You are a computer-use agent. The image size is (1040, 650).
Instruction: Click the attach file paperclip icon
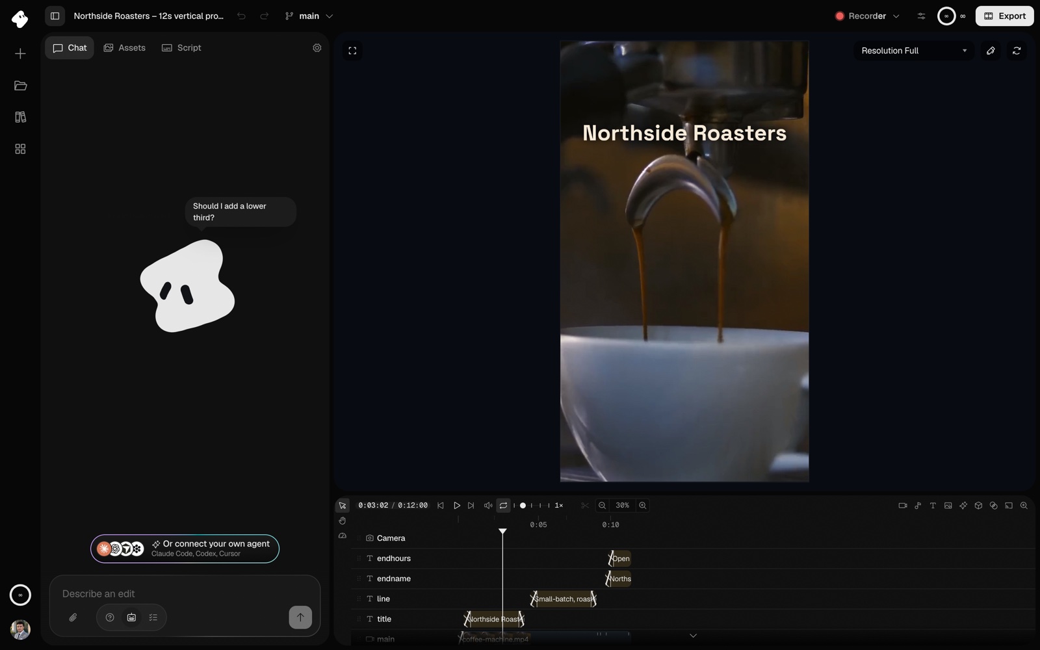[x=73, y=617]
